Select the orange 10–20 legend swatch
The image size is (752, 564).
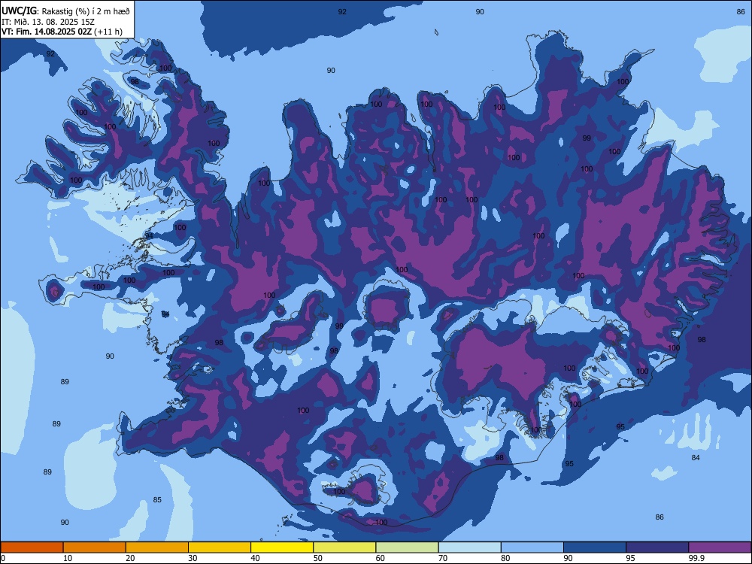point(95,547)
